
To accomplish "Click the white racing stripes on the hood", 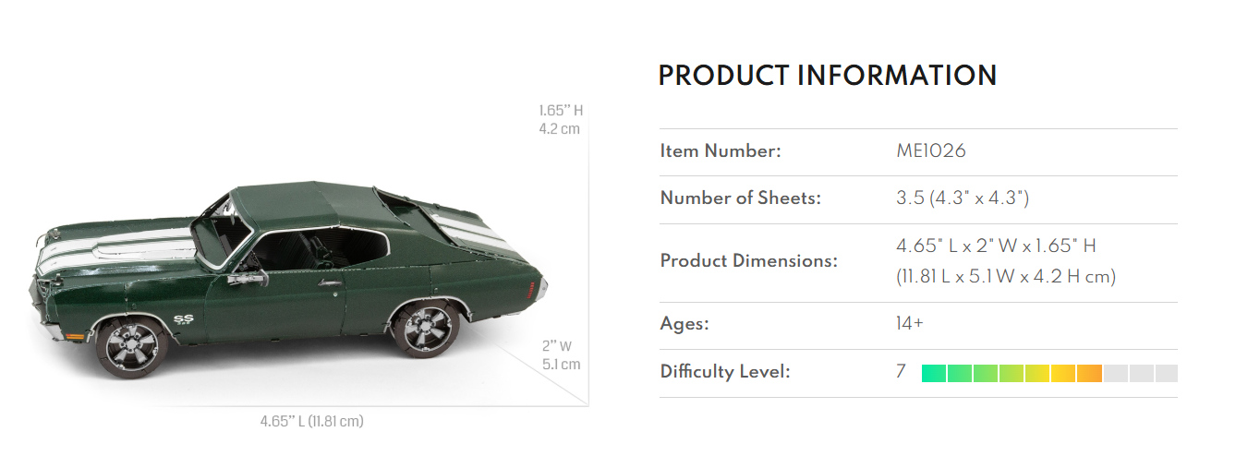I will tap(111, 243).
